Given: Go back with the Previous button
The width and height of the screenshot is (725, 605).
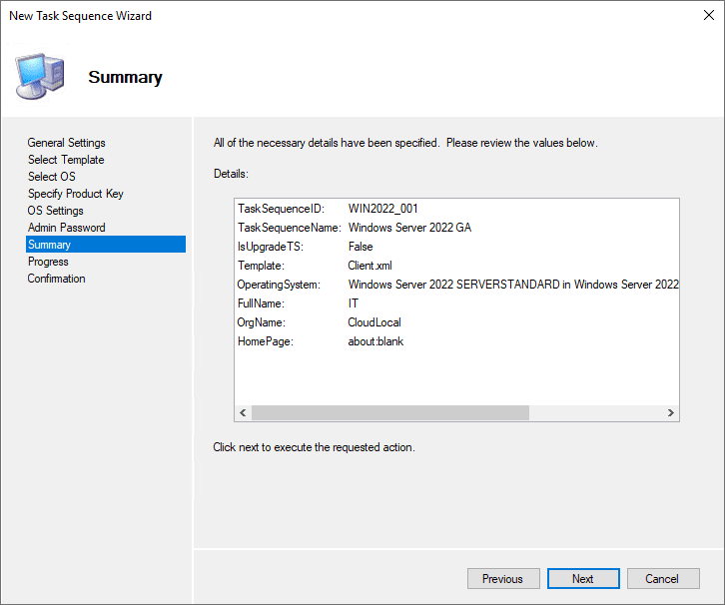Looking at the screenshot, I should 503,579.
